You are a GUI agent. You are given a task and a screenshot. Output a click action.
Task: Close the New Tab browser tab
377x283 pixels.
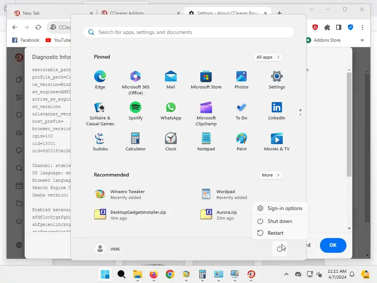[x=91, y=13]
